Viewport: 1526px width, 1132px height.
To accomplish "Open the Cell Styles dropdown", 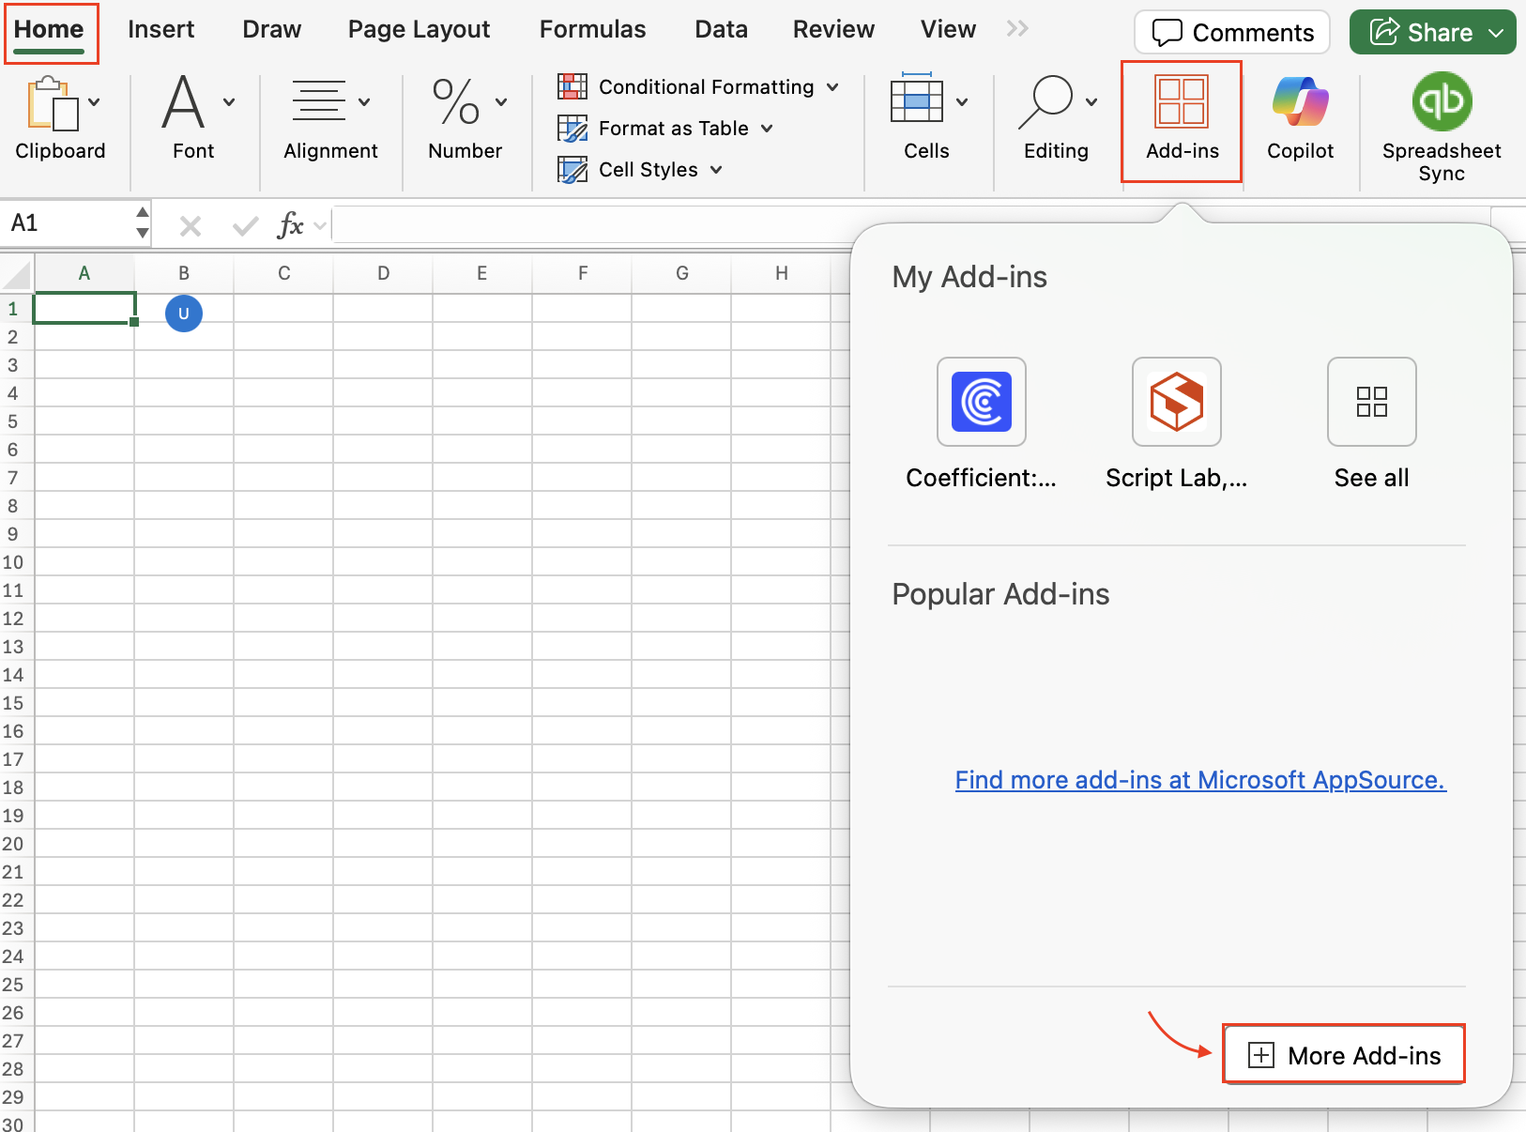I will pyautogui.click(x=716, y=170).
